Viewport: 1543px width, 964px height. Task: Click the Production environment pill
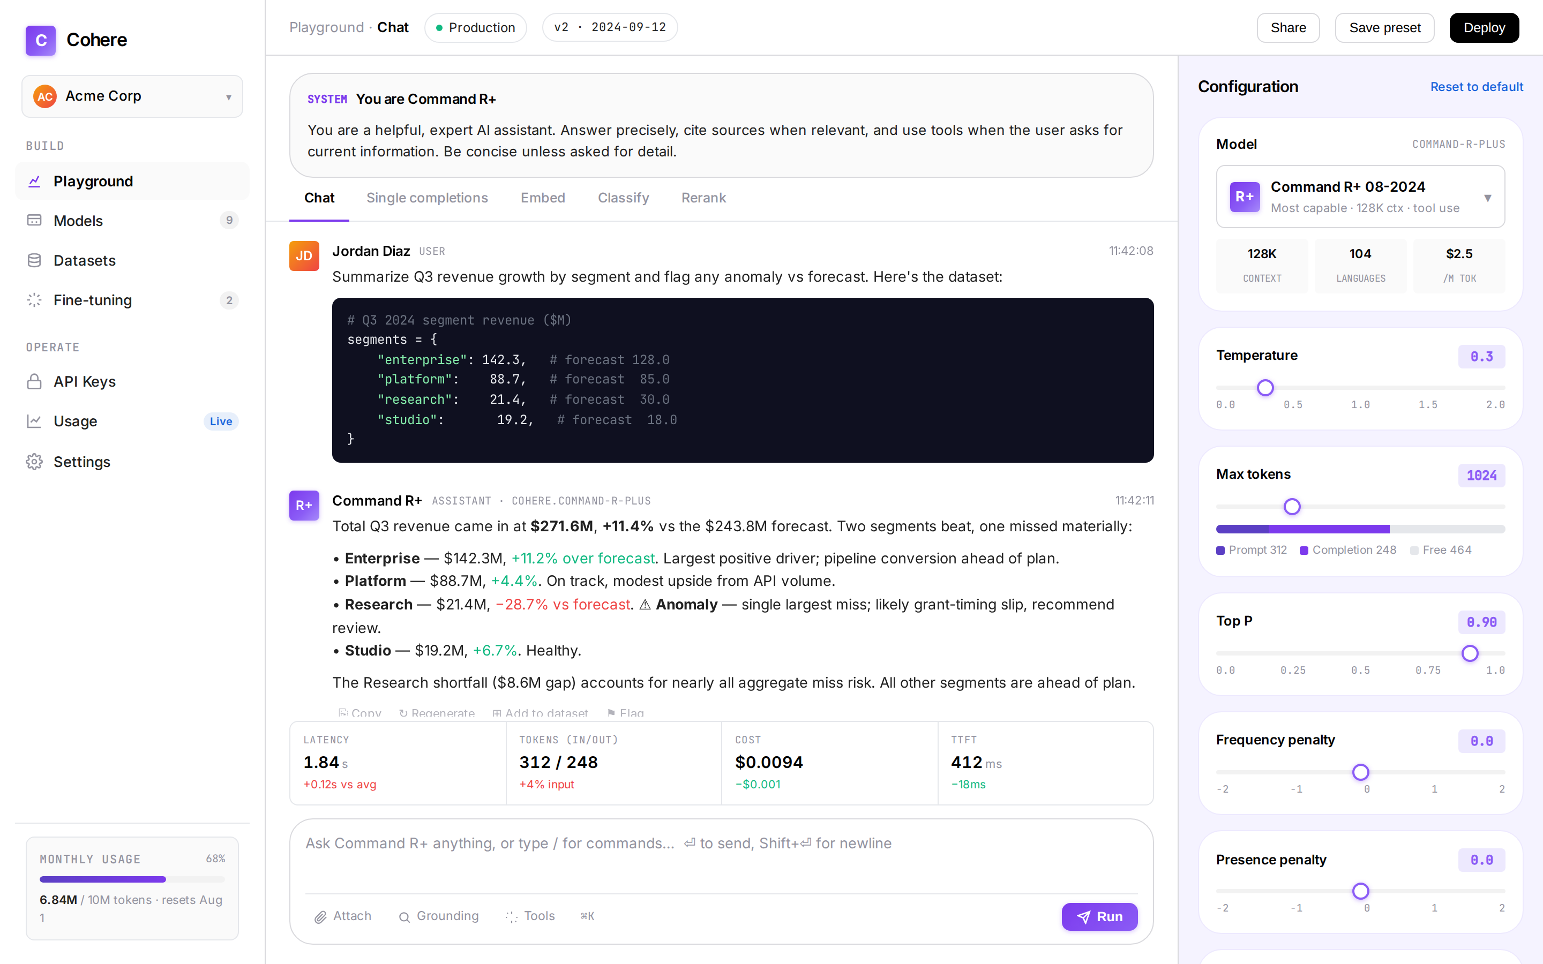pyautogui.click(x=476, y=27)
